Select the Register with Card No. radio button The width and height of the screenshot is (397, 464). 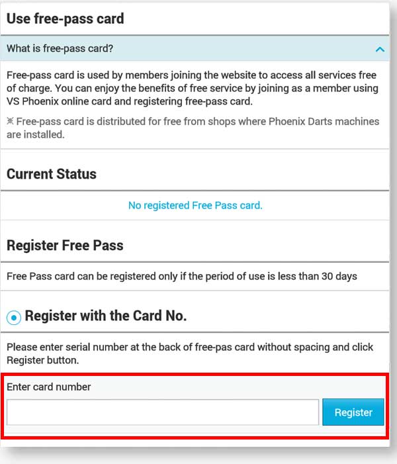14,317
